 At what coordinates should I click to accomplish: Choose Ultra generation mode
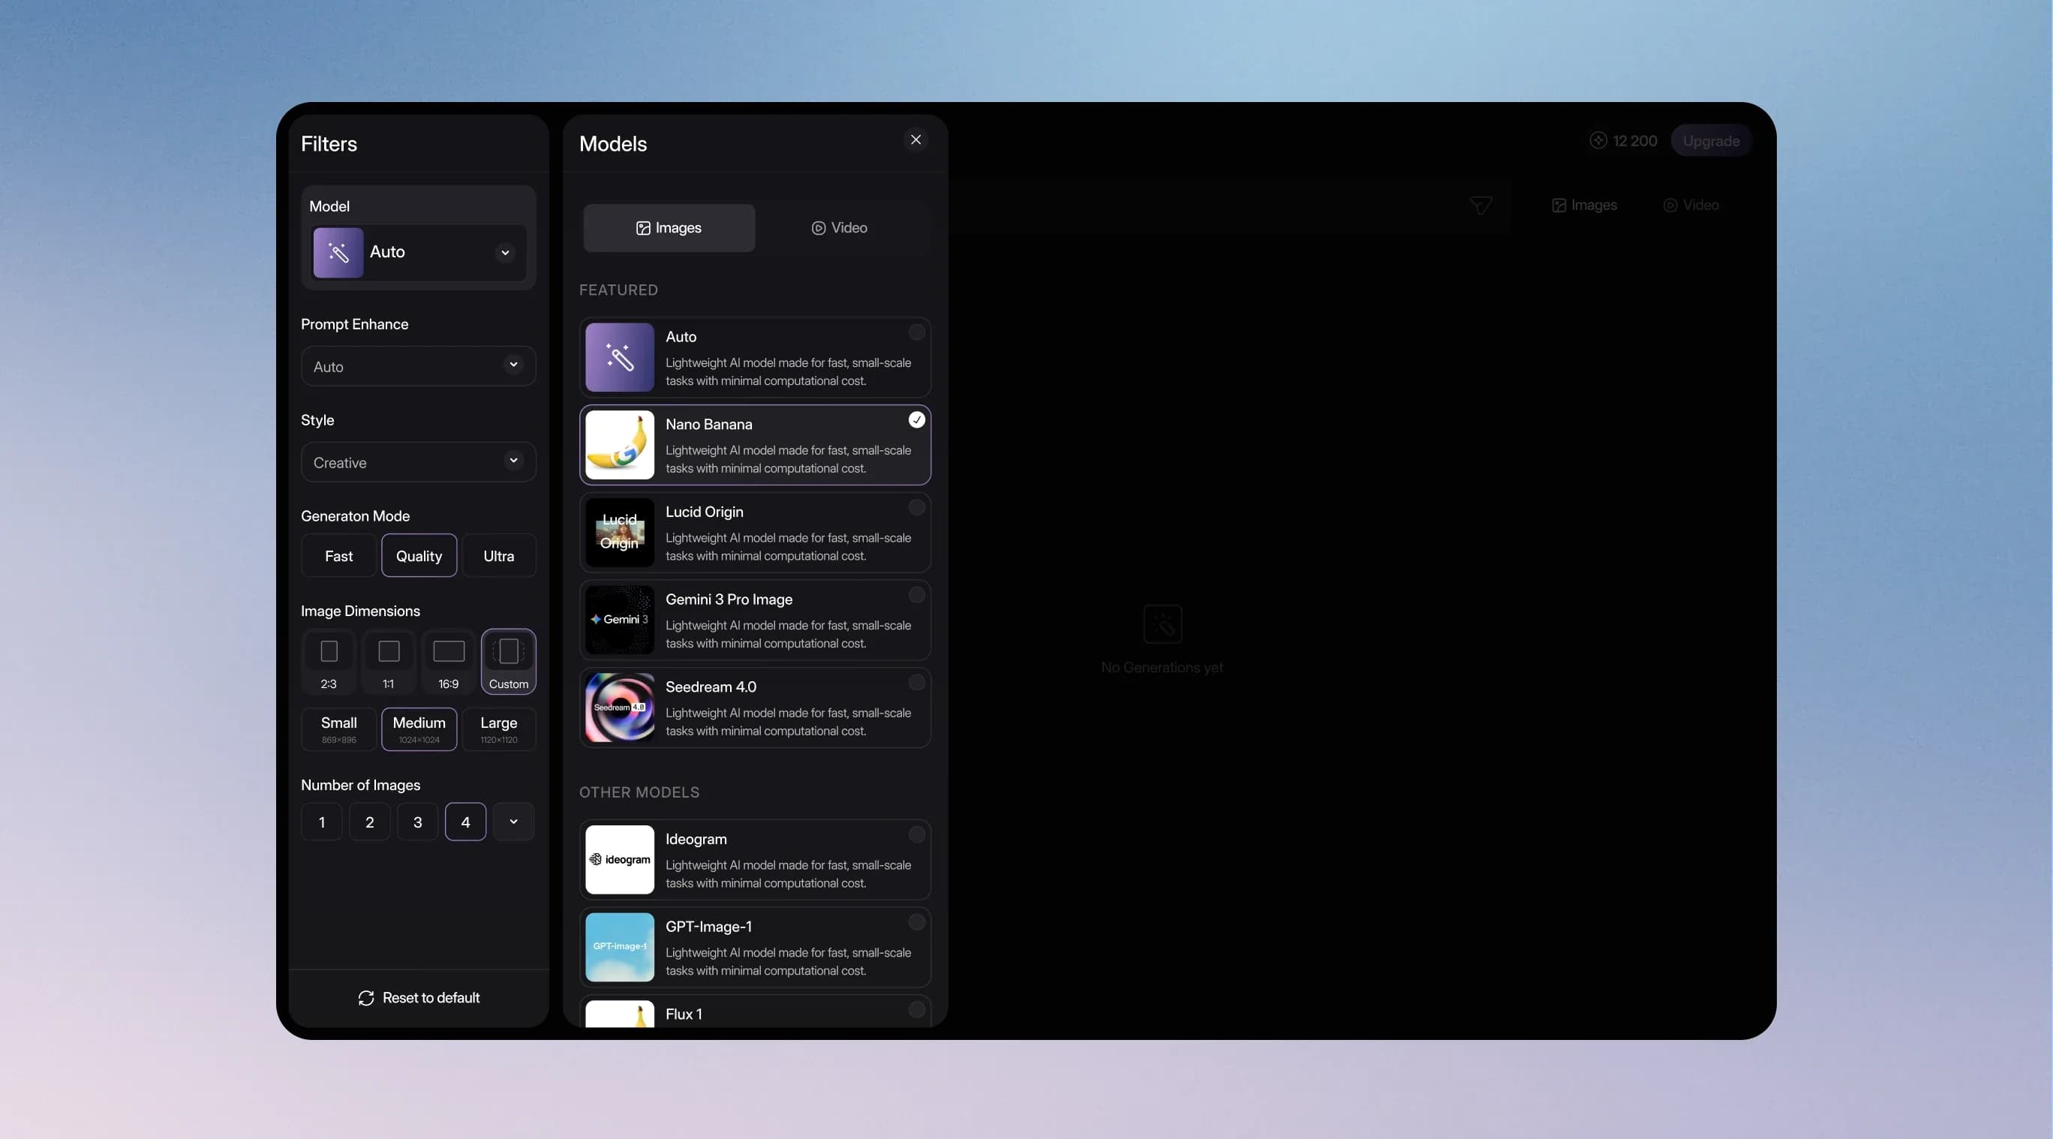[499, 555]
